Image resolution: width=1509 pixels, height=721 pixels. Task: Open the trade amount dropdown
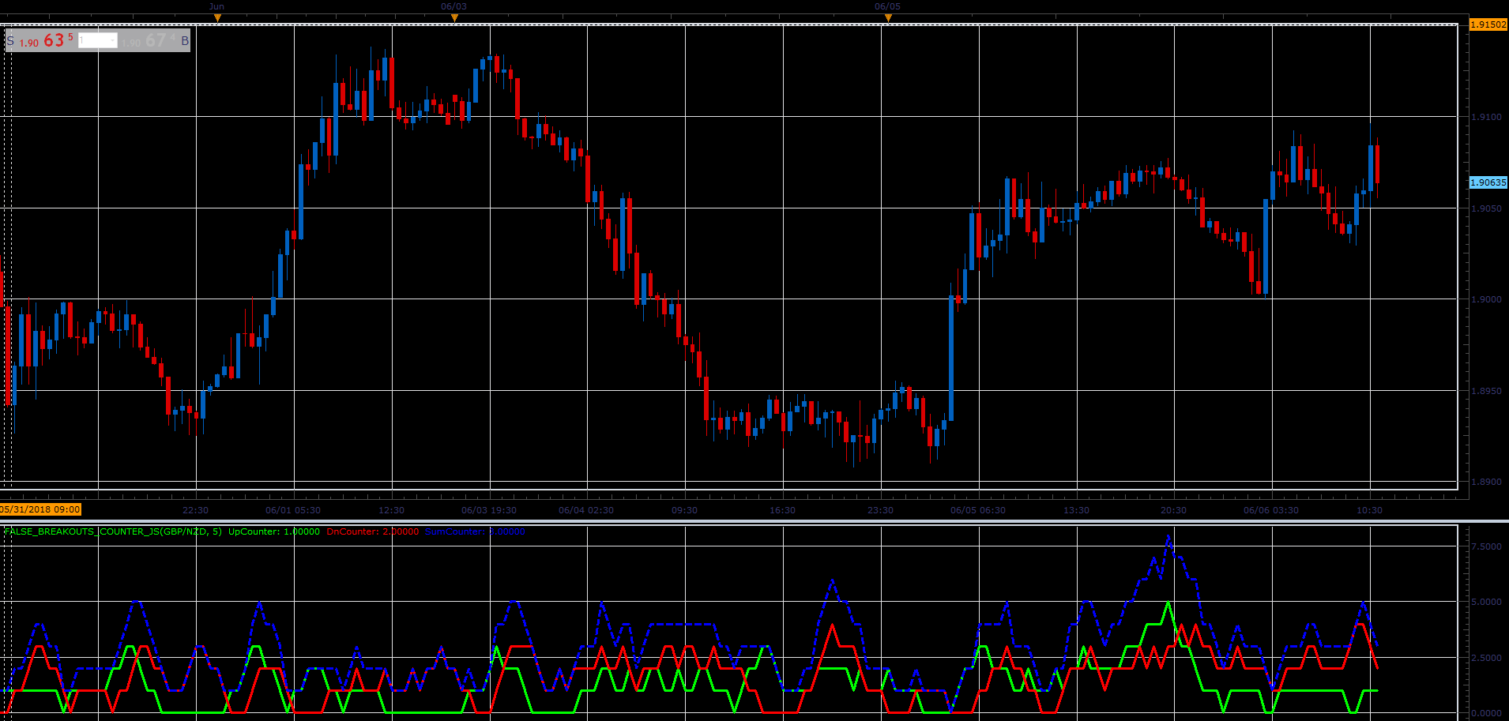[98, 40]
